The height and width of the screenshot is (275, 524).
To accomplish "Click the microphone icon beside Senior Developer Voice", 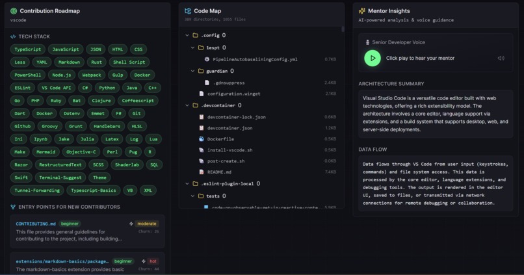I will pos(367,42).
